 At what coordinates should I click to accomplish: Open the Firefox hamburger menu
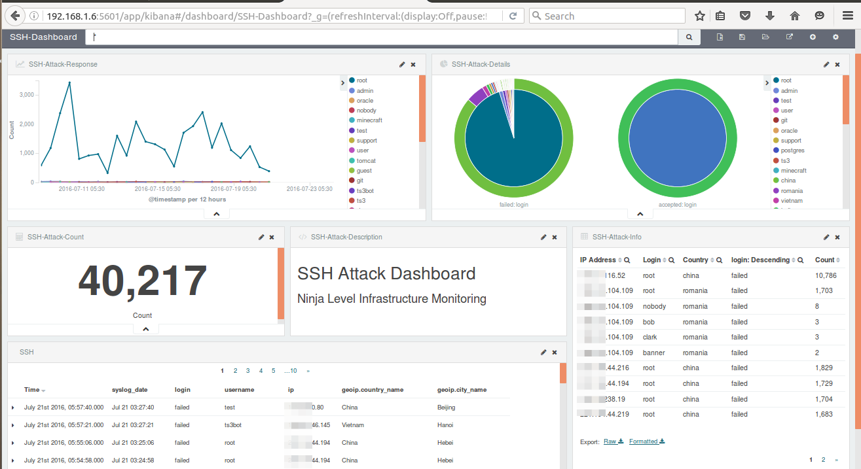point(847,15)
